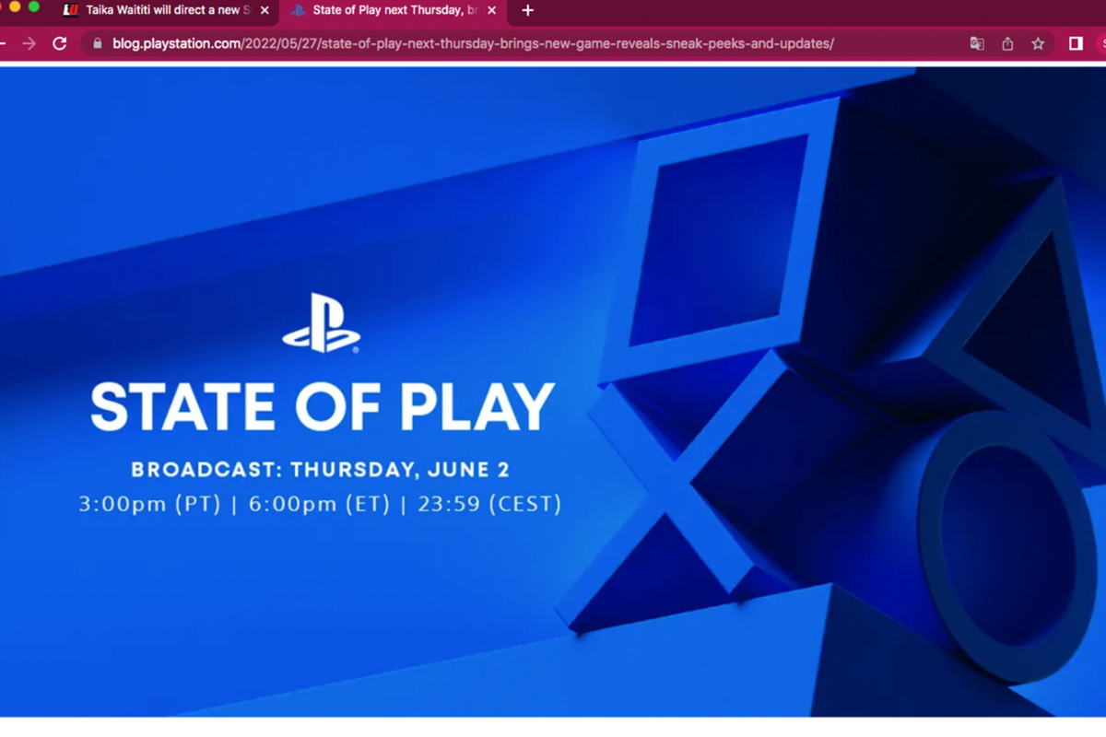View site information via padlock icon
1106x737 pixels.
click(98, 43)
